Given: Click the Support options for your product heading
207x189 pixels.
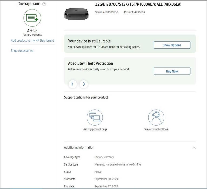Looking at the screenshot, I should click(86, 97).
